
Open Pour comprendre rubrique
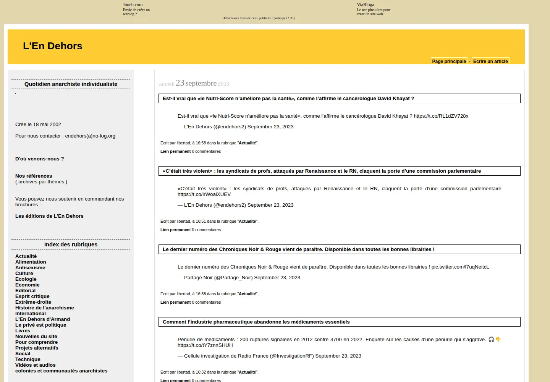click(37, 342)
